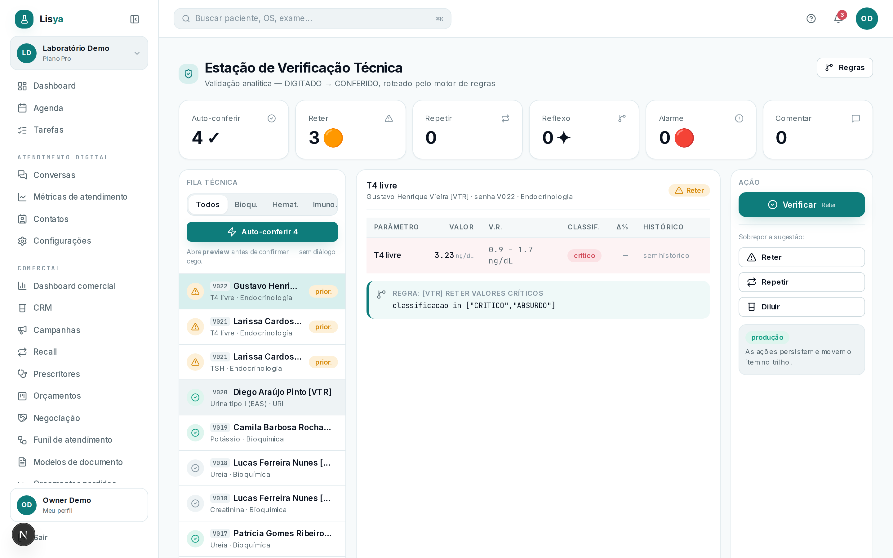
Task: Click the prior. badge on the Gustavo row
Action: [323, 291]
